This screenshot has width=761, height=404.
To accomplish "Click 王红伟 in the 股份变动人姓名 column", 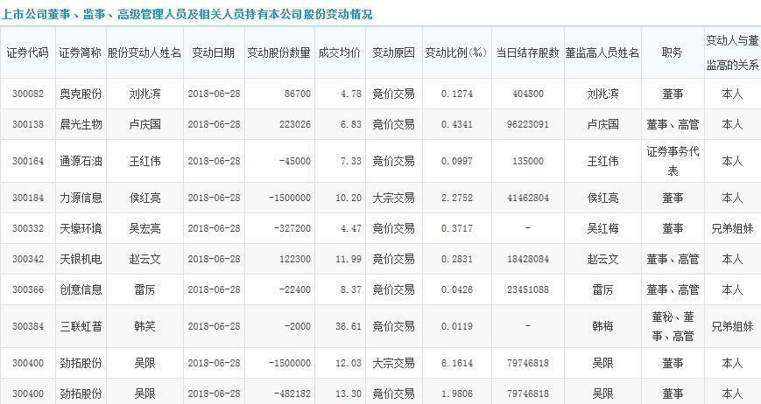I will (x=144, y=161).
